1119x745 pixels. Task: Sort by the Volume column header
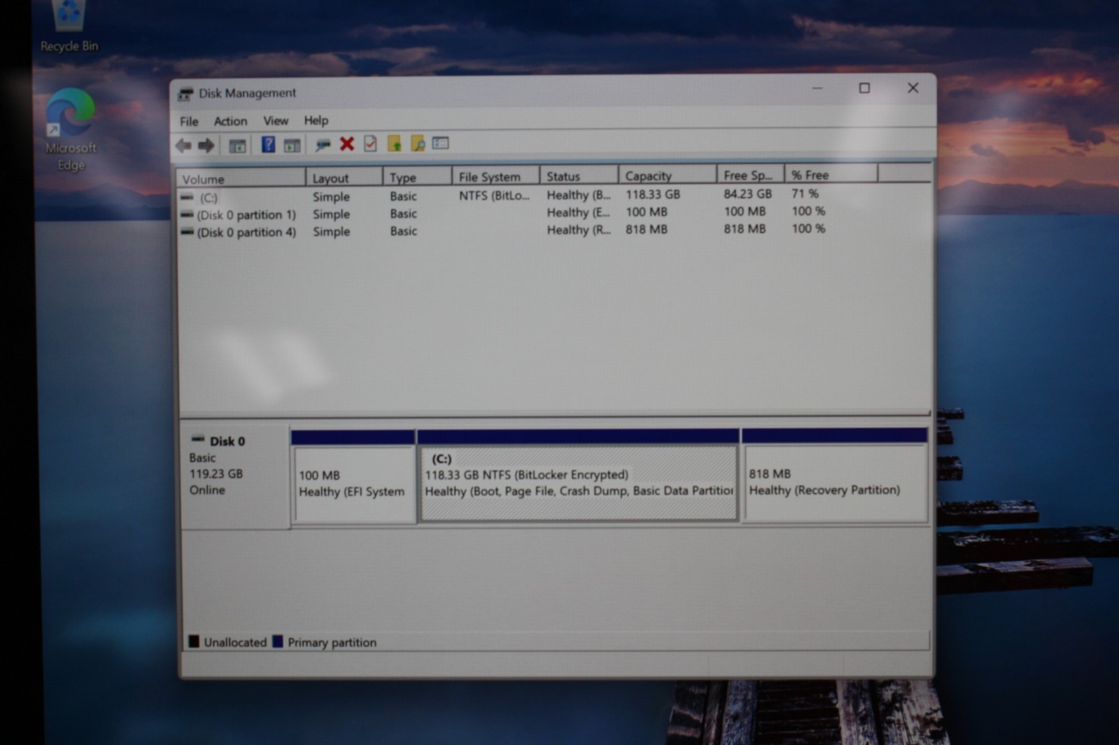click(241, 179)
